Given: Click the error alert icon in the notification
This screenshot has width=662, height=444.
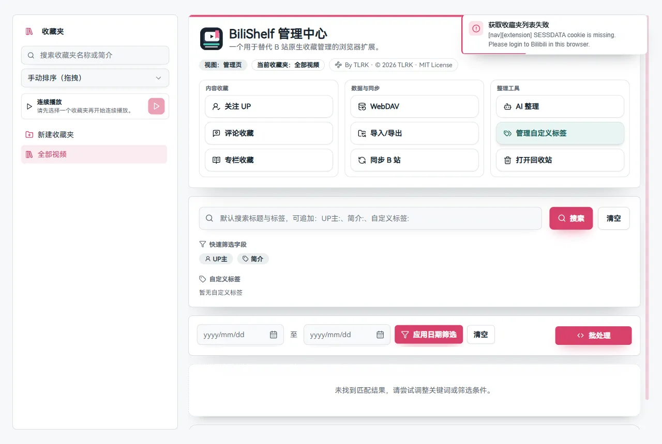Looking at the screenshot, I should tap(476, 28).
